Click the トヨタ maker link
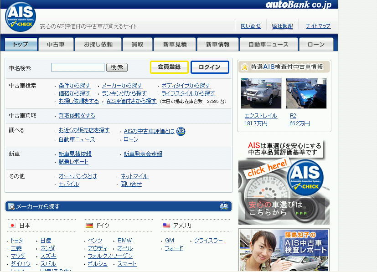Screen dimensions: 377x272 click(x=17, y=241)
